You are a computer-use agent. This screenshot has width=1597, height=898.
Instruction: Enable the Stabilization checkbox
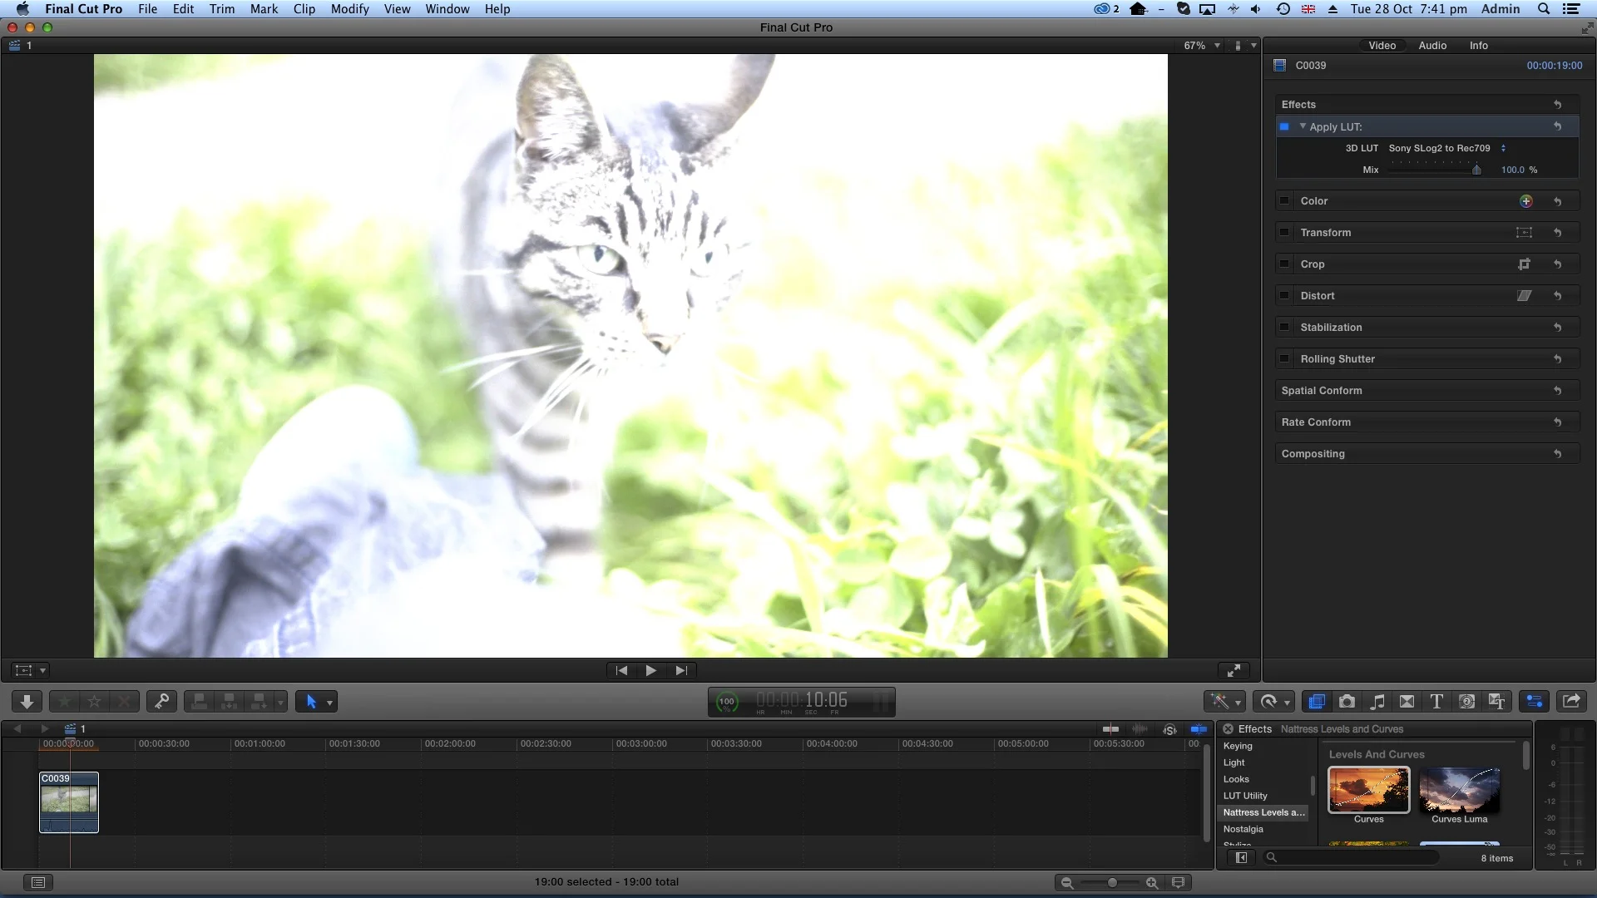pyautogui.click(x=1284, y=328)
